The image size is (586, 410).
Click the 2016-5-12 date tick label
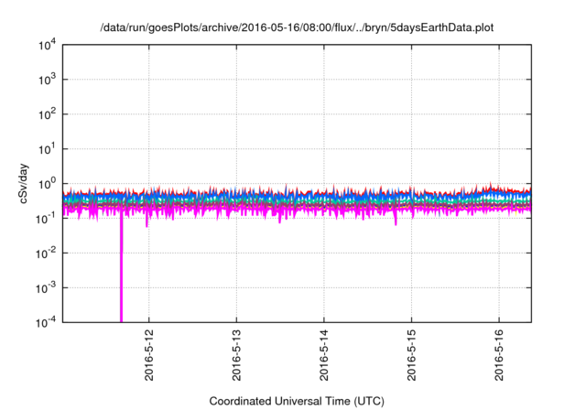point(148,355)
